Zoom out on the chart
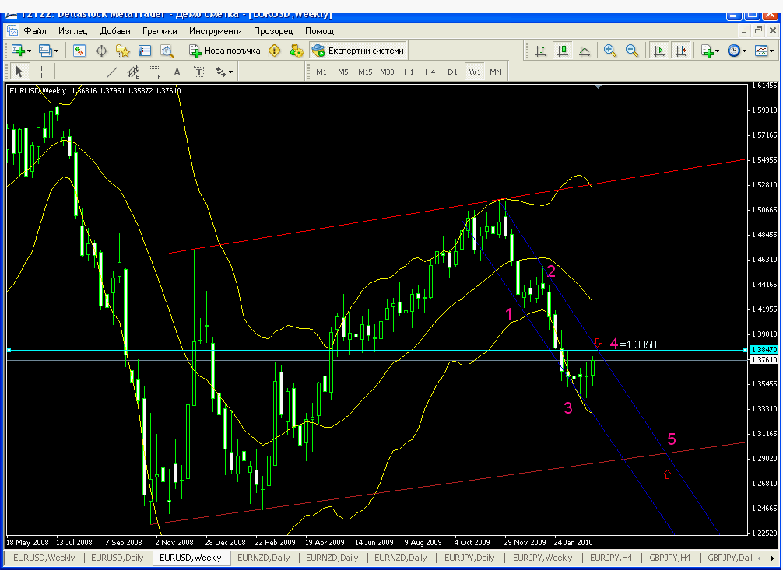The height and width of the screenshot is (570, 783). (632, 51)
